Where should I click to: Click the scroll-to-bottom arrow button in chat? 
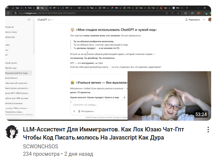coord(124,97)
